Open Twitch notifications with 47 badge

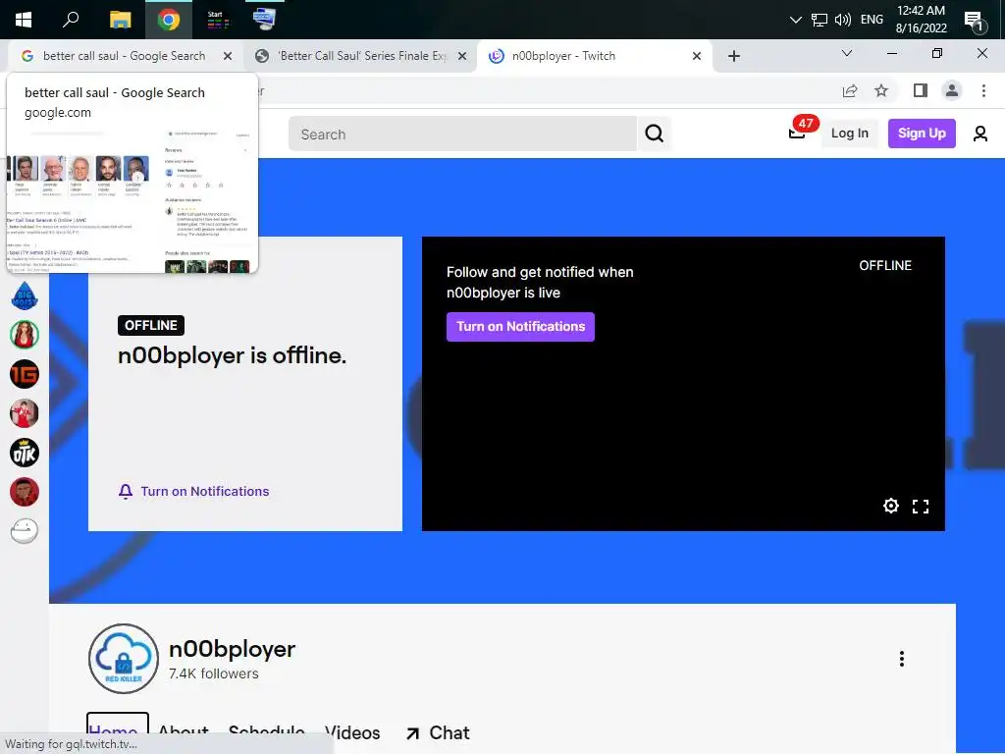point(798,132)
